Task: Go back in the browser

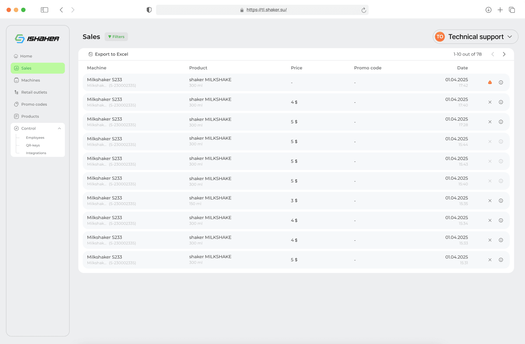Action: tap(61, 10)
